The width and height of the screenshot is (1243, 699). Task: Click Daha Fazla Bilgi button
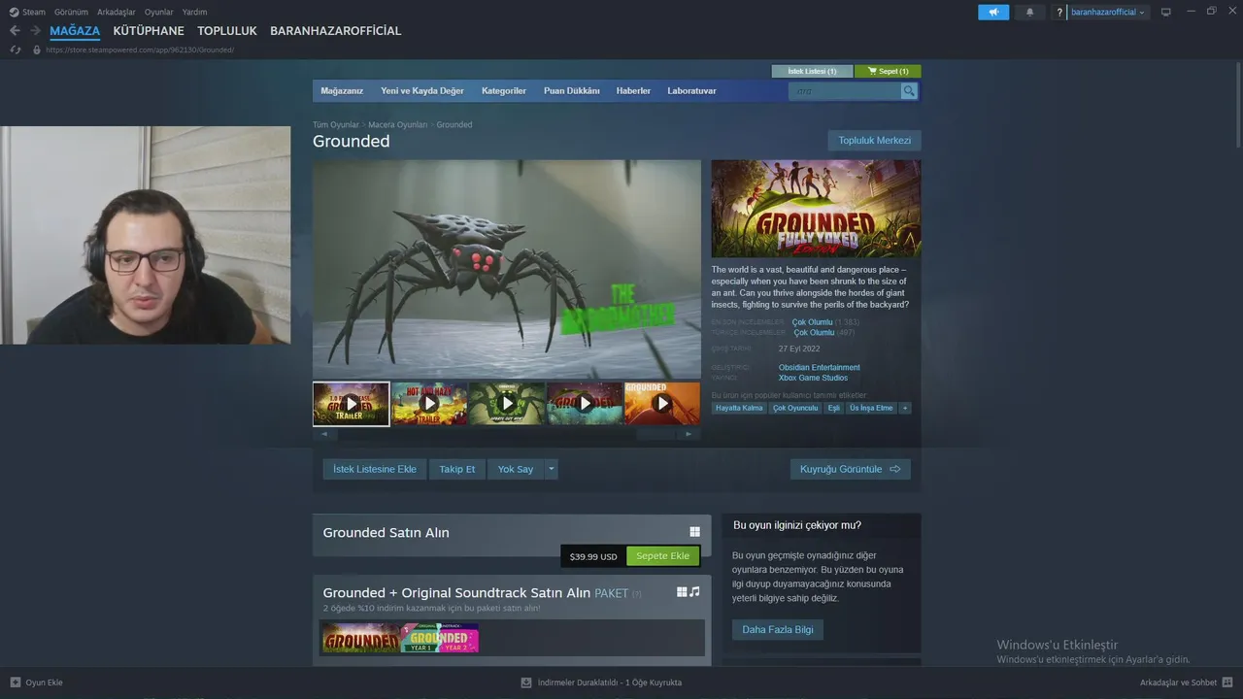[x=778, y=630]
